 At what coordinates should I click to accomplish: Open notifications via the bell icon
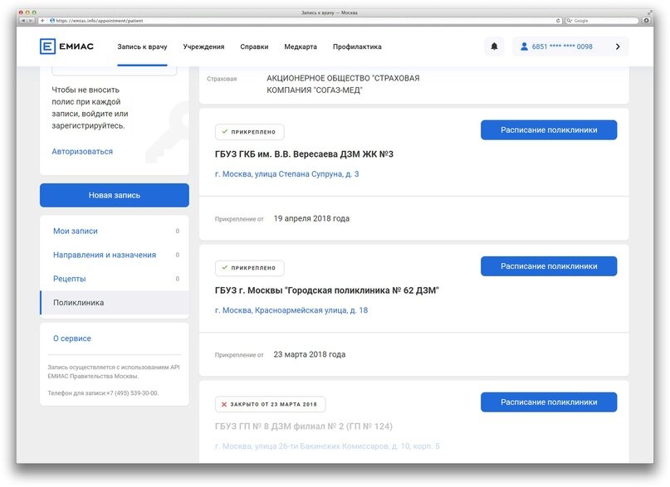click(x=496, y=46)
